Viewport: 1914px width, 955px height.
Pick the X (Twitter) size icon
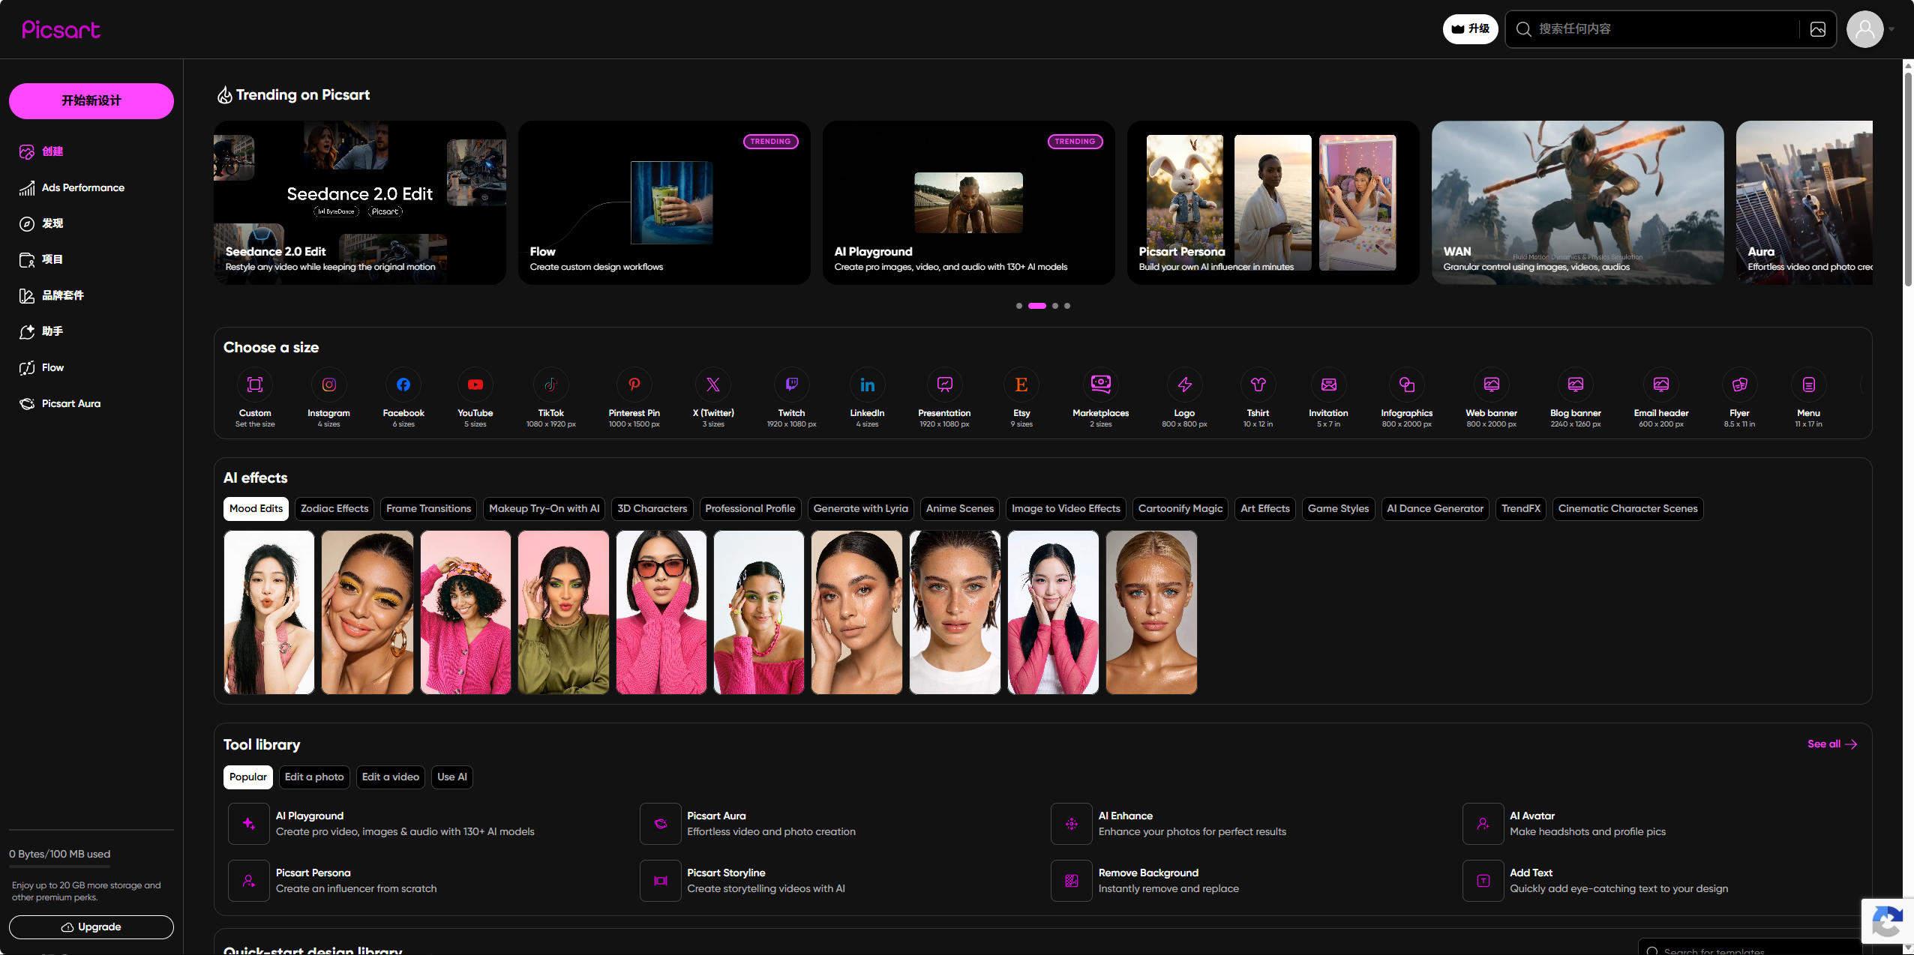[713, 385]
